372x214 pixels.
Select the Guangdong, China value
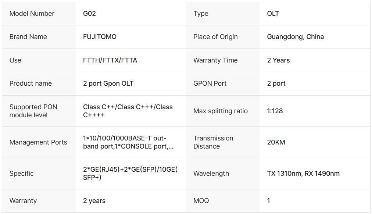[295, 37]
